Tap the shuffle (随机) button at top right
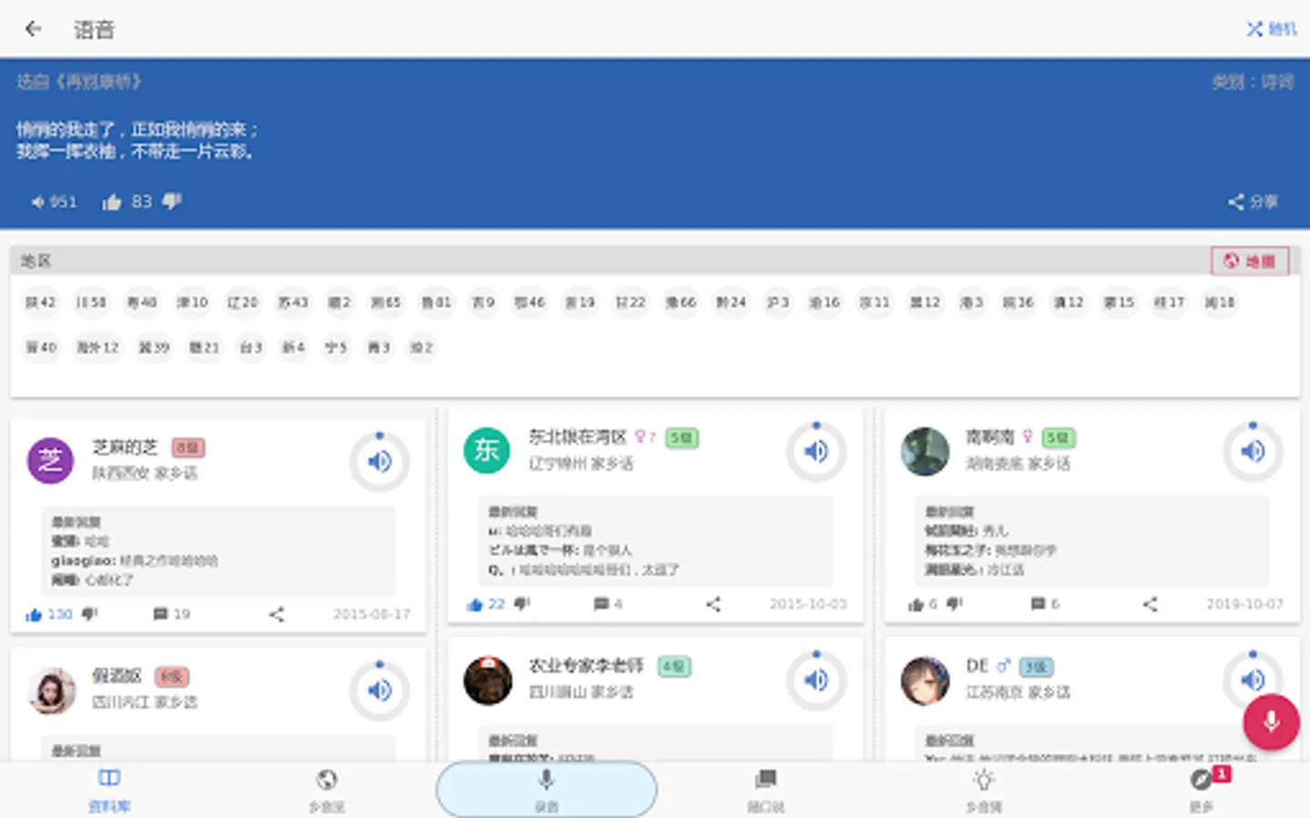 (1271, 29)
